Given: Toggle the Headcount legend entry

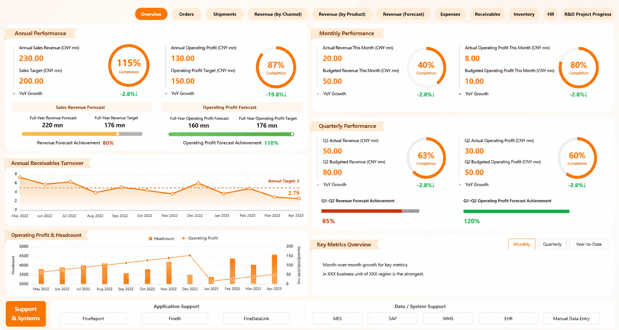Looking at the screenshot, I should (x=161, y=238).
